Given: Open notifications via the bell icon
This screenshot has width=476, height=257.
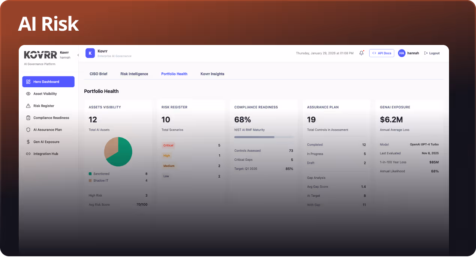Looking at the screenshot, I should (361, 53).
